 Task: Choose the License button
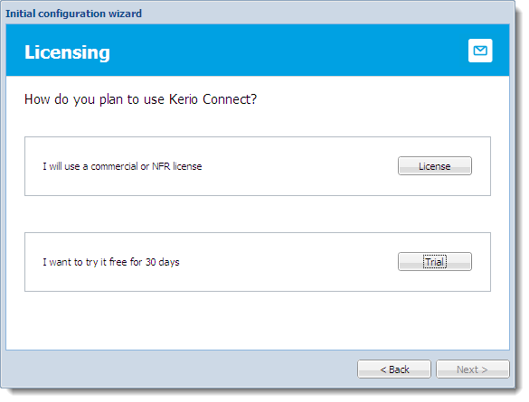click(x=435, y=166)
